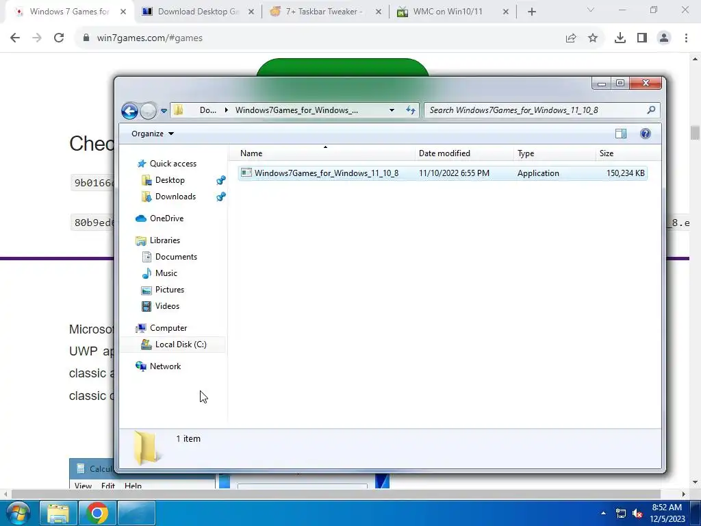Click the search magnifier icon in Explorer
The height and width of the screenshot is (526, 701).
pos(652,110)
